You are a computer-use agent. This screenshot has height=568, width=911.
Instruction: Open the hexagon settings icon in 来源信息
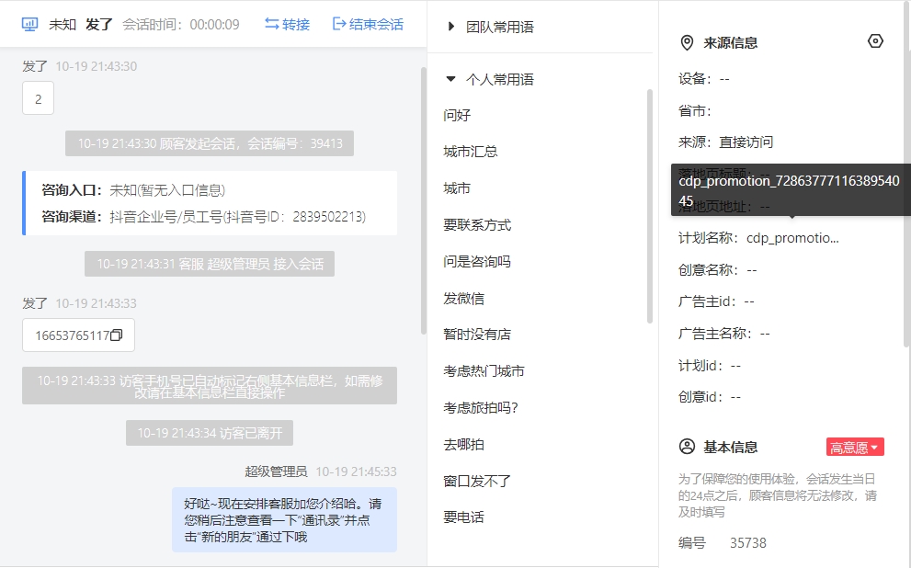(x=875, y=41)
